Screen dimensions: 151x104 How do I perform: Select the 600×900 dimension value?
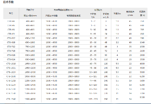30,34
